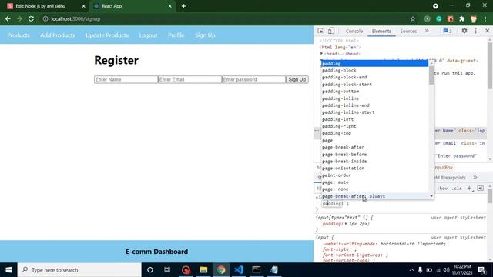Open a new browser tab
The width and height of the screenshot is (493, 277).
click(x=183, y=6)
